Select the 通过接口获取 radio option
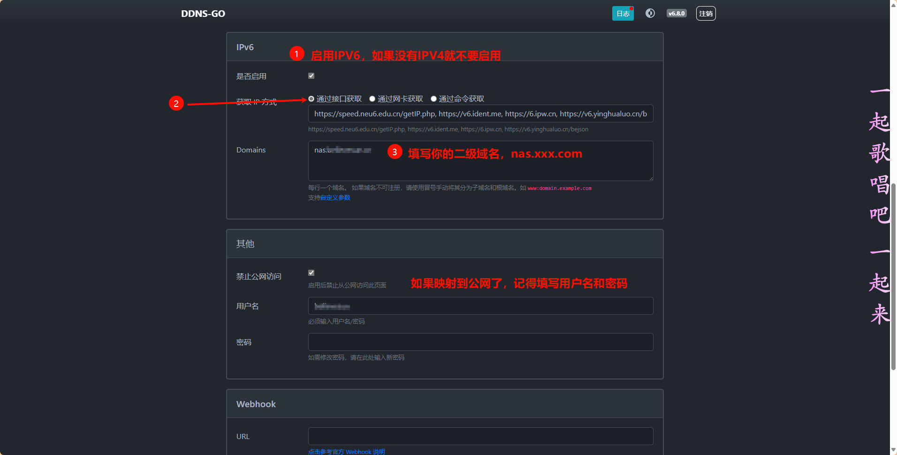The image size is (897, 455). coord(311,99)
